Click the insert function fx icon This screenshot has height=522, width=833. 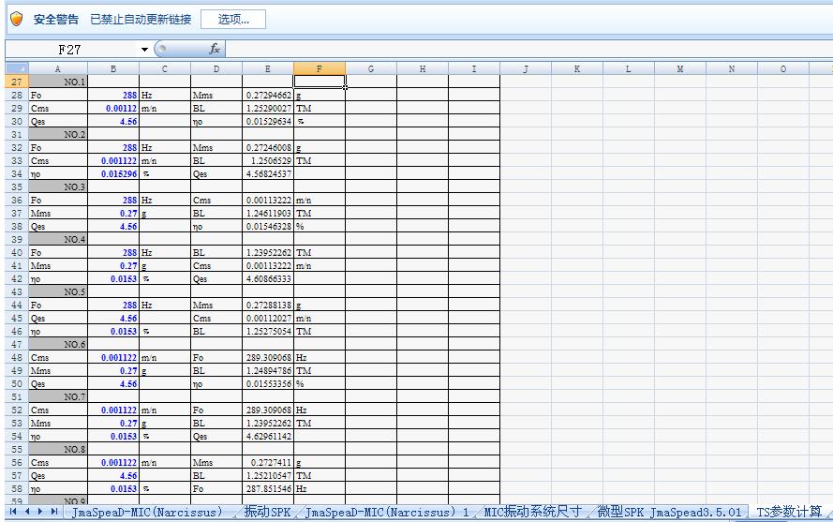pos(215,49)
